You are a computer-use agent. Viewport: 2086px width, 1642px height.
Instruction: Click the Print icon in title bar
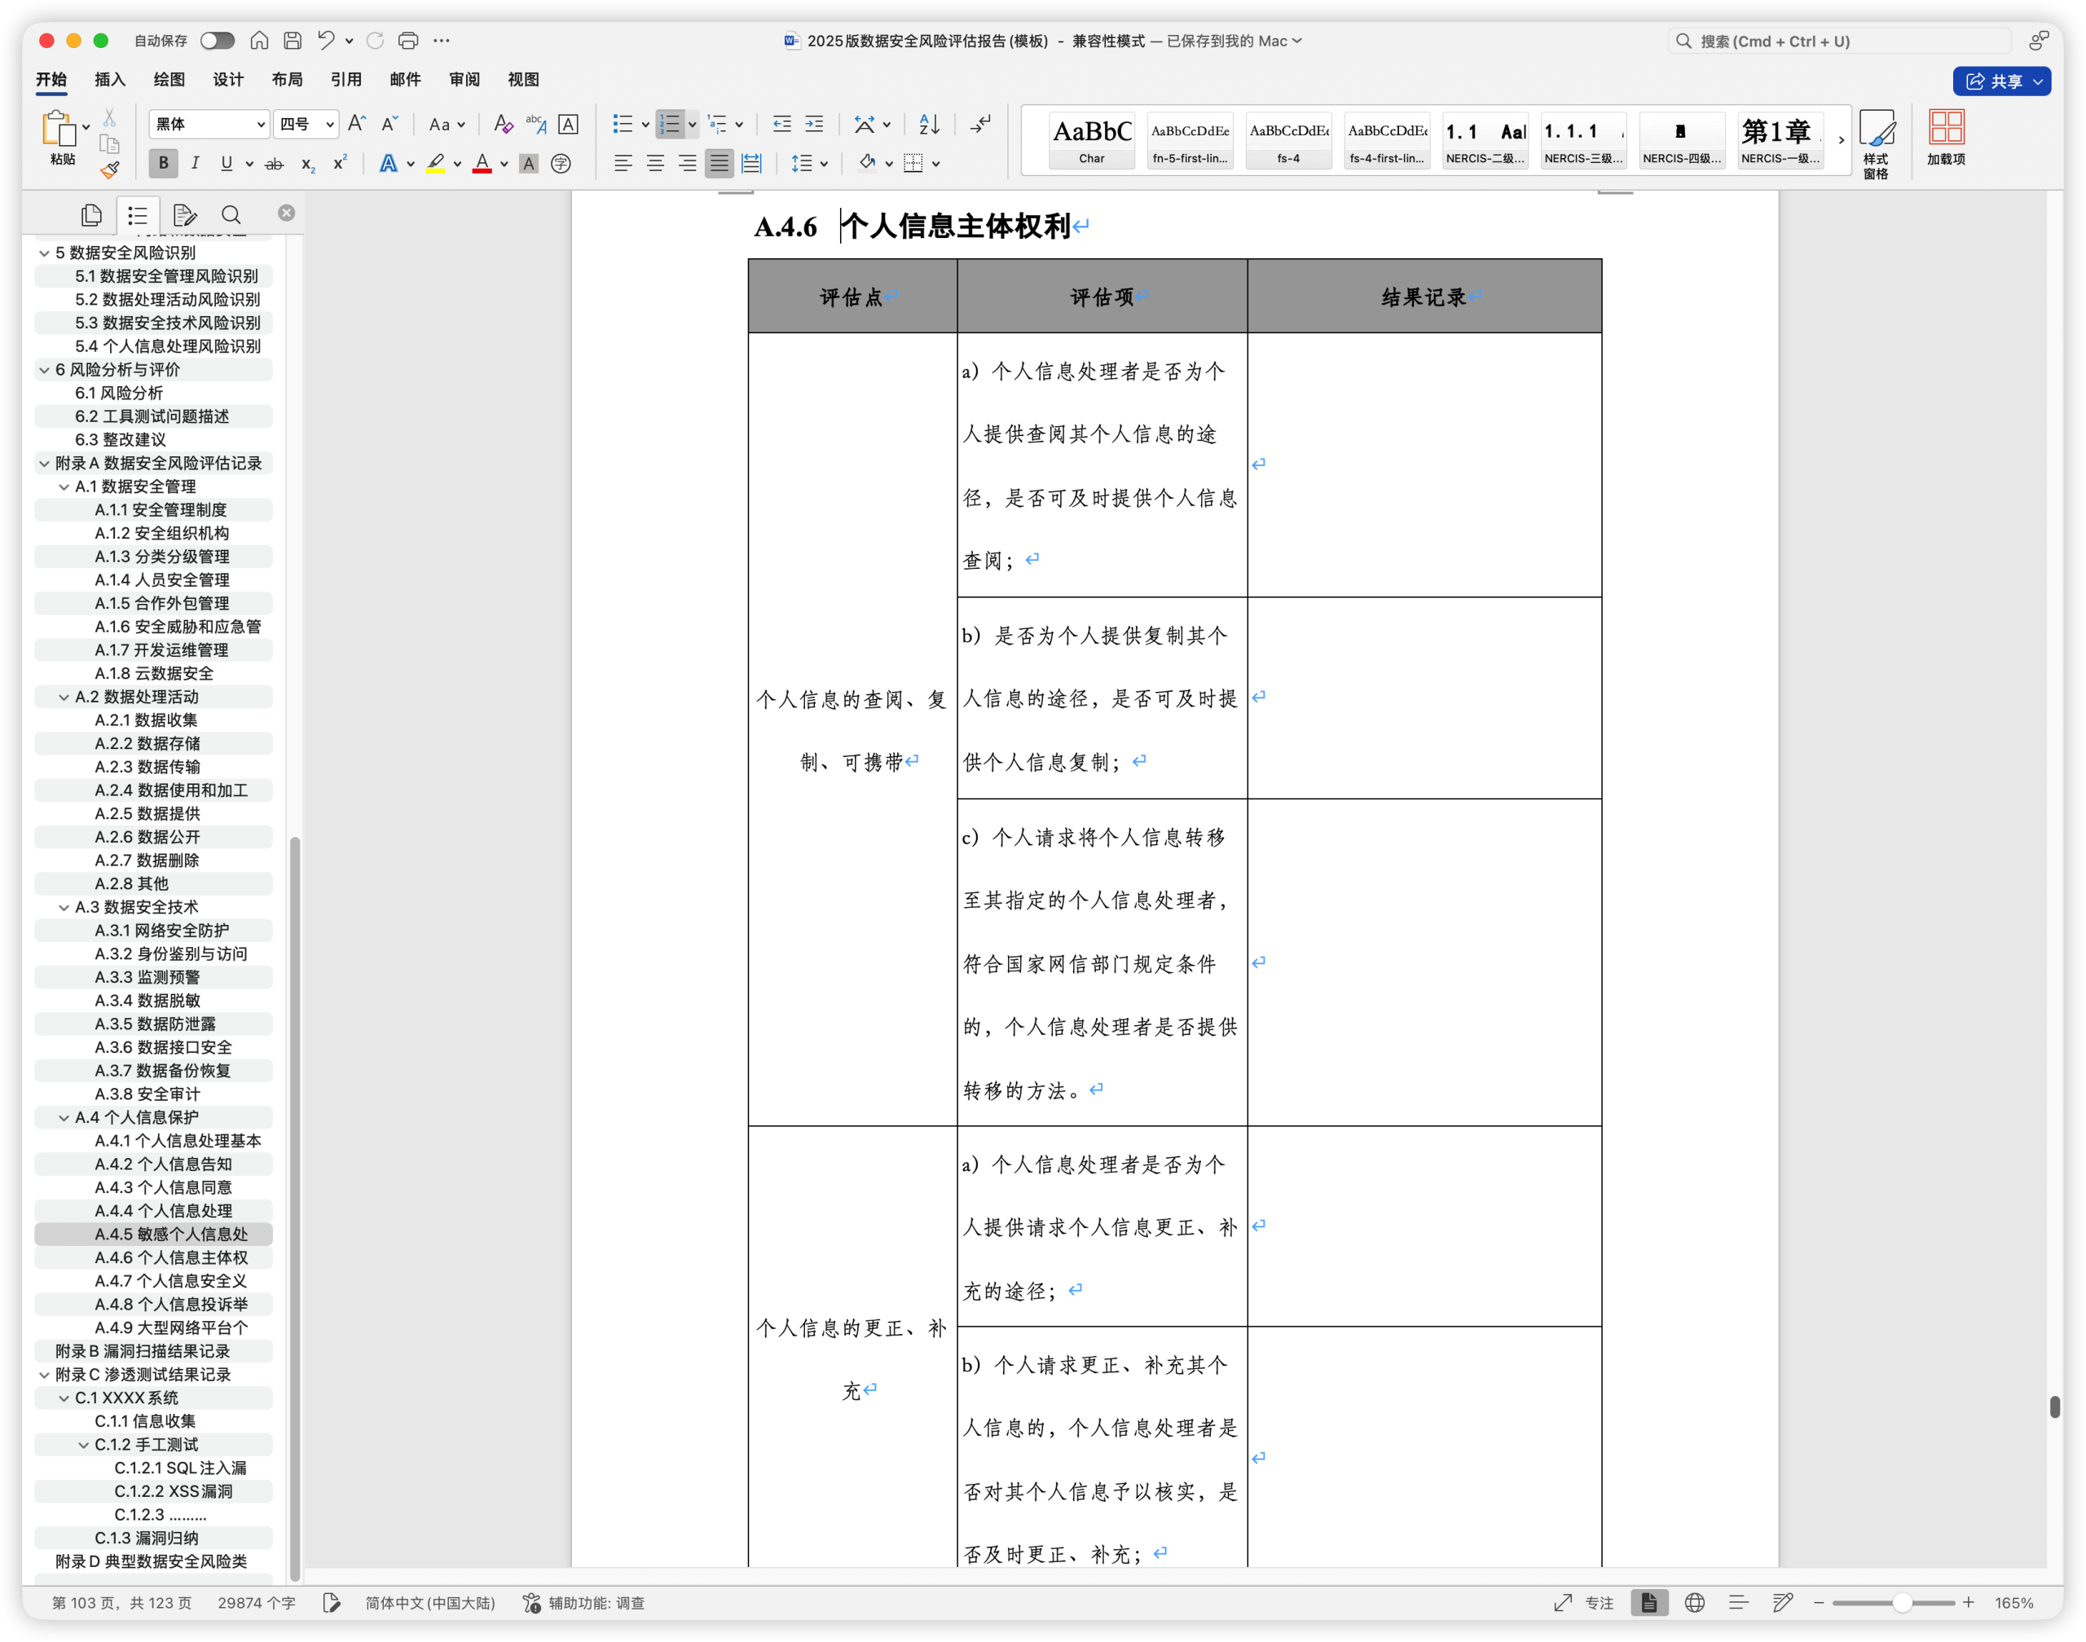pos(408,41)
